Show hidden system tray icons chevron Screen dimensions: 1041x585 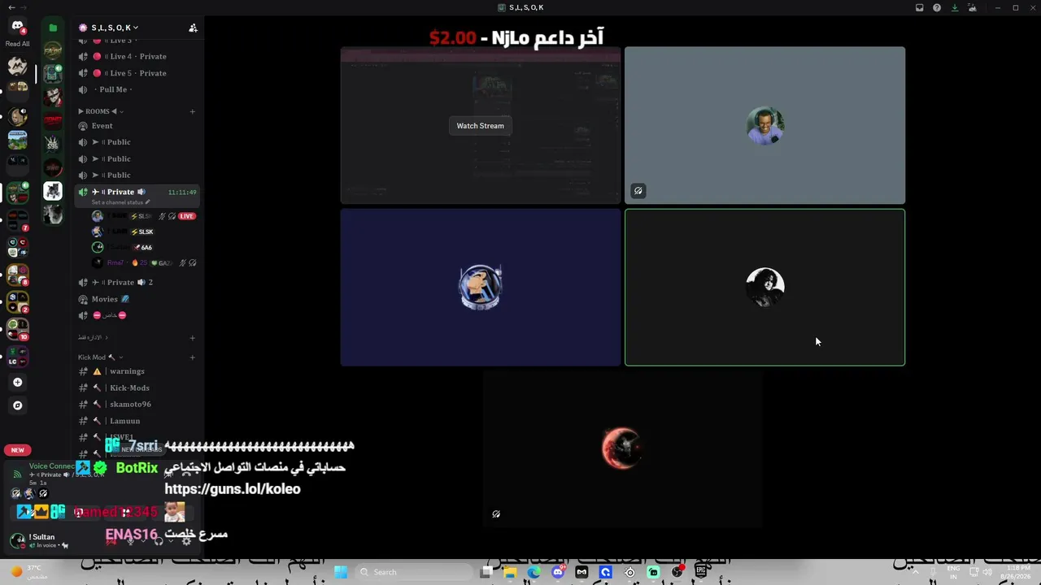pos(915,572)
